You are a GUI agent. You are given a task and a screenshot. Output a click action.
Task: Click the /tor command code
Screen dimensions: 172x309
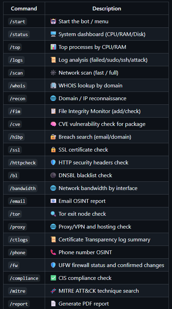pyautogui.click(x=15, y=214)
